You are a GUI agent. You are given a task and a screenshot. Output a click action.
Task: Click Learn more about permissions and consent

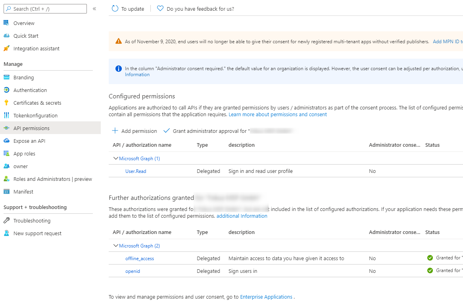[278, 114]
